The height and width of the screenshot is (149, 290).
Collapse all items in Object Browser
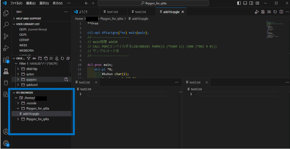[68, 58]
